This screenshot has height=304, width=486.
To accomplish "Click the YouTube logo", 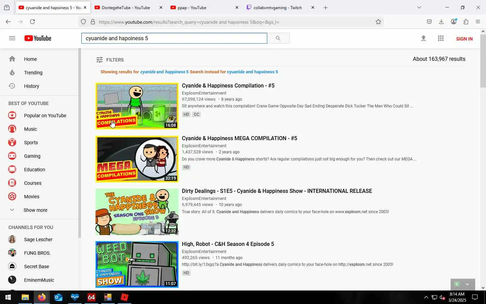I will (x=38, y=38).
